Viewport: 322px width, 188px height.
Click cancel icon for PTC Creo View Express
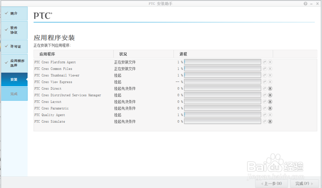point(270,82)
